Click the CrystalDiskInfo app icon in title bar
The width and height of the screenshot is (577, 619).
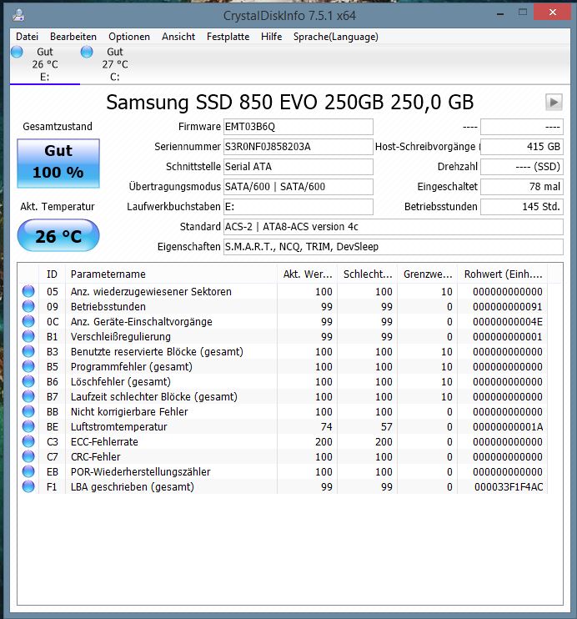(x=18, y=15)
